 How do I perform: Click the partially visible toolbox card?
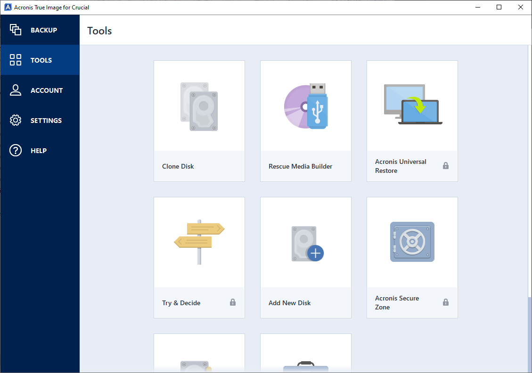tap(306, 353)
